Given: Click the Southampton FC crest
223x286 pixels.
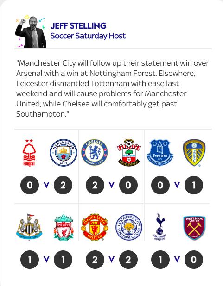Looking at the screenshot, I should [129, 153].
